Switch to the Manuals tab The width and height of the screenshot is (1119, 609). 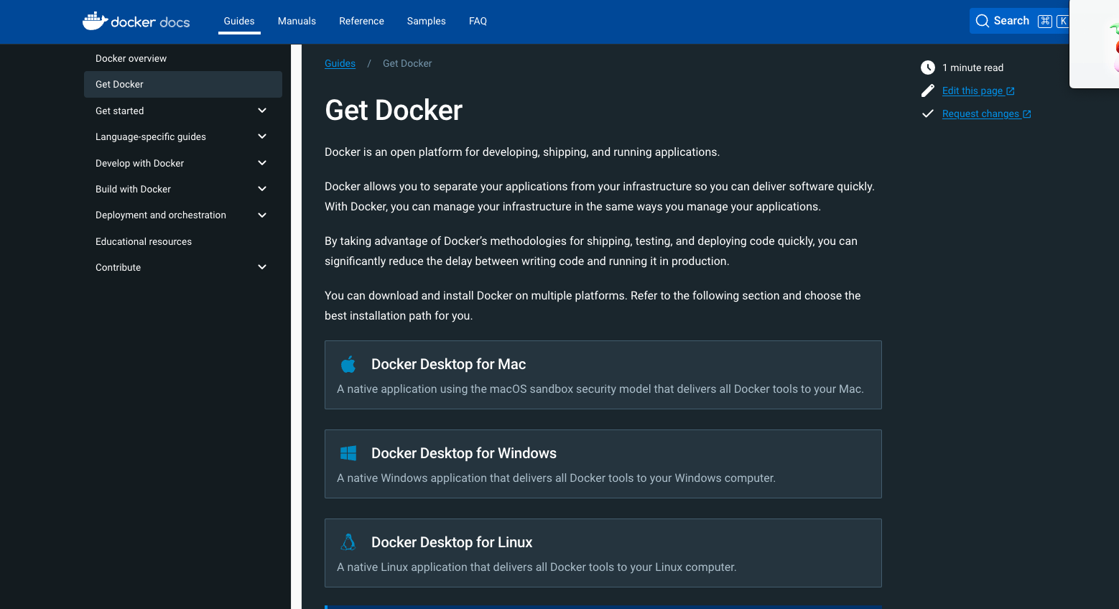coord(297,21)
